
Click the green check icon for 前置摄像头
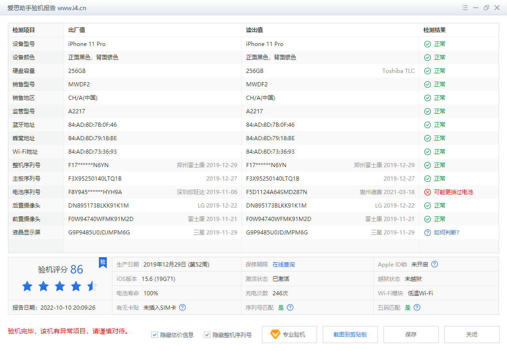click(428, 219)
